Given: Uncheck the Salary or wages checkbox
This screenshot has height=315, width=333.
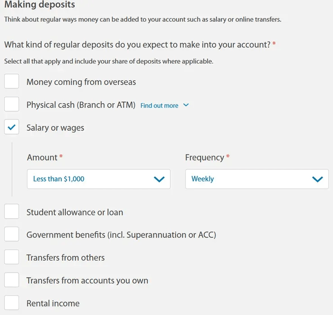Looking at the screenshot, I should click(11, 127).
